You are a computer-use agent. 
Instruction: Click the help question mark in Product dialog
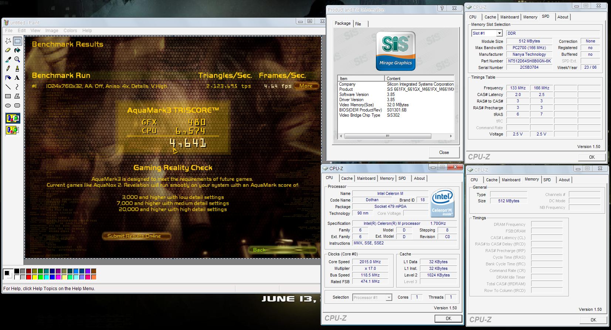(x=442, y=8)
